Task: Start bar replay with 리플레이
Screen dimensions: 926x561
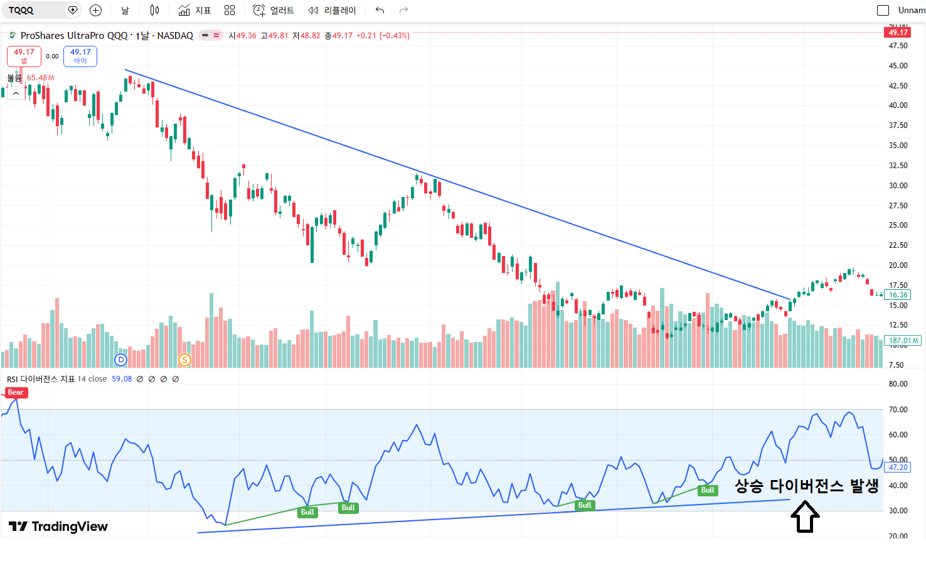Action: [332, 10]
